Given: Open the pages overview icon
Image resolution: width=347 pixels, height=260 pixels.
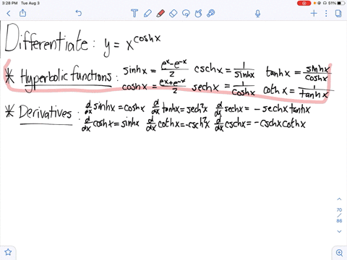Looking at the screenshot, I should coord(338,13).
